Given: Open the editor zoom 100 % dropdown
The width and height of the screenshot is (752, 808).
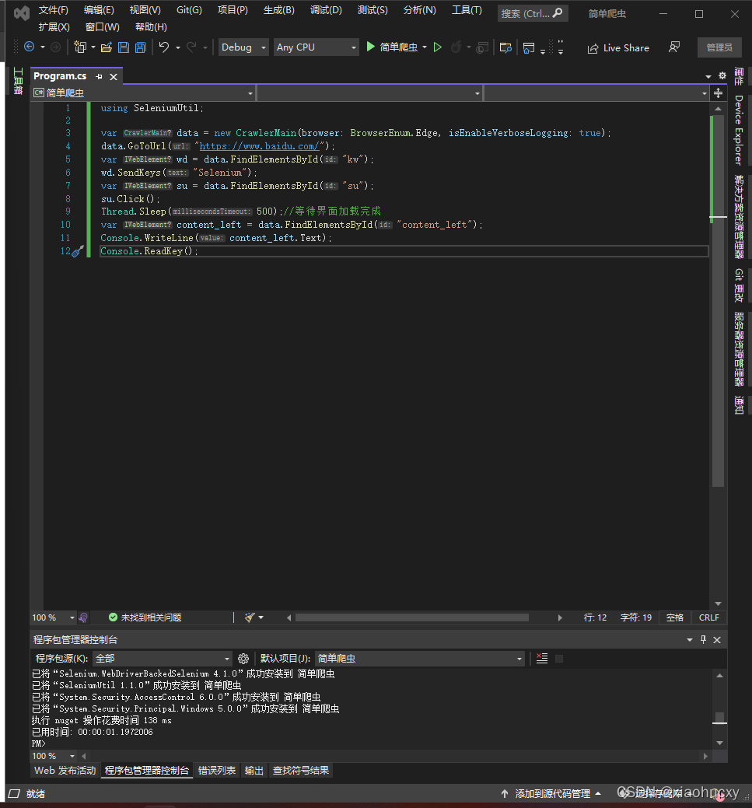Looking at the screenshot, I should [x=72, y=617].
